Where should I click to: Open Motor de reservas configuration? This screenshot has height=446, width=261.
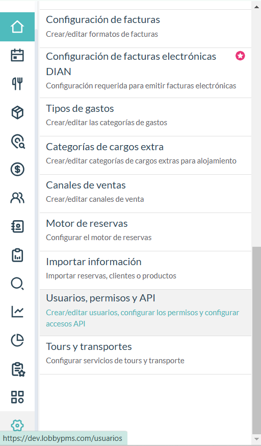pos(145,232)
